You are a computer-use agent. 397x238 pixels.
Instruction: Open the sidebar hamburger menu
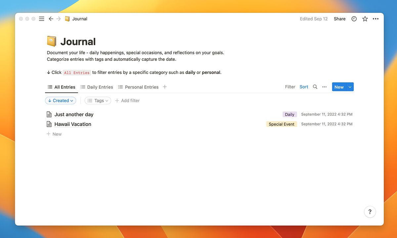pyautogui.click(x=41, y=19)
